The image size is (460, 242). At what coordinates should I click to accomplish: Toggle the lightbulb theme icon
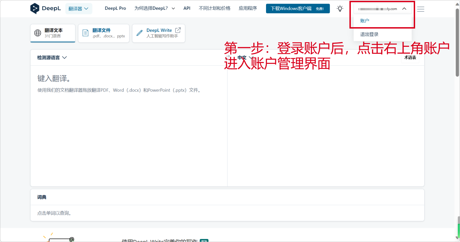(340, 9)
